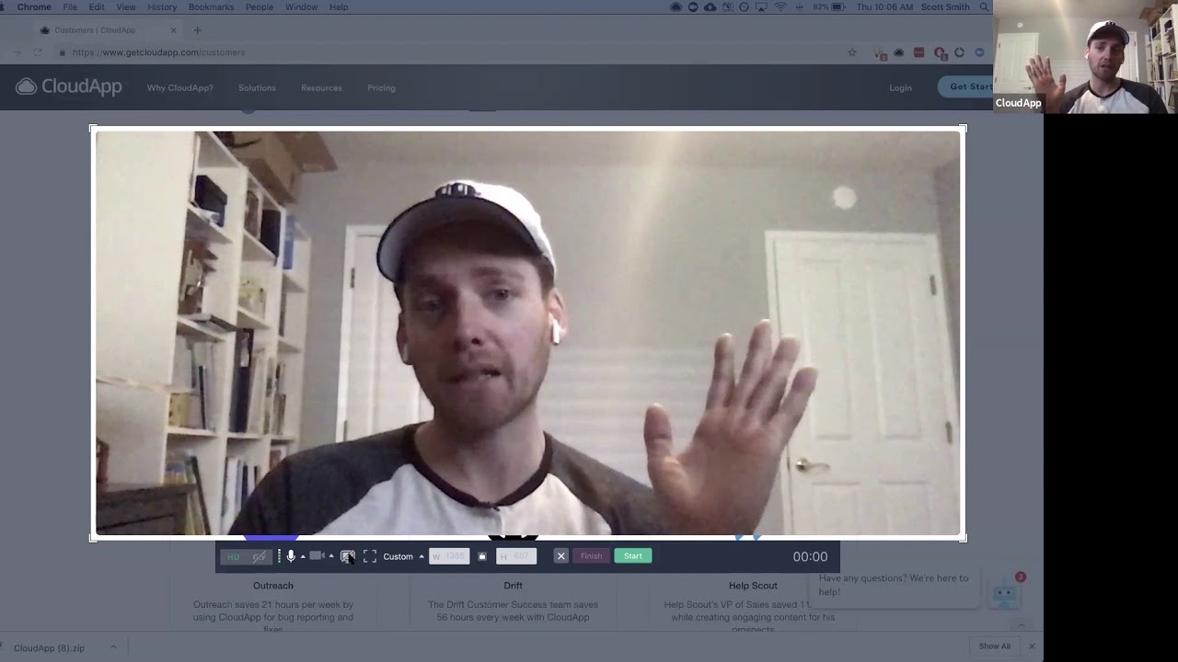
Task: Click the blue Zoom extension icon in Chrome
Action: (979, 52)
